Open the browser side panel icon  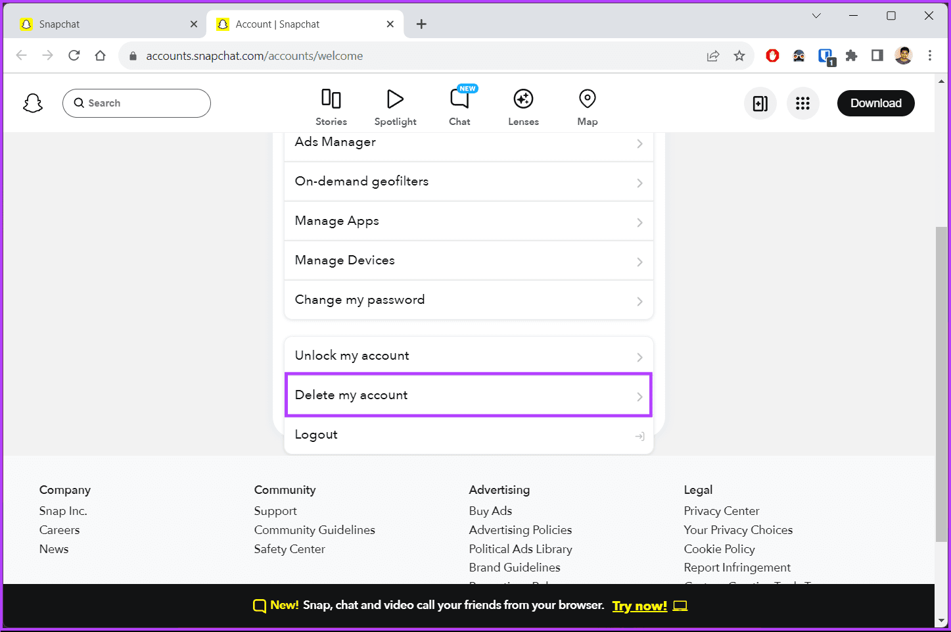point(877,56)
